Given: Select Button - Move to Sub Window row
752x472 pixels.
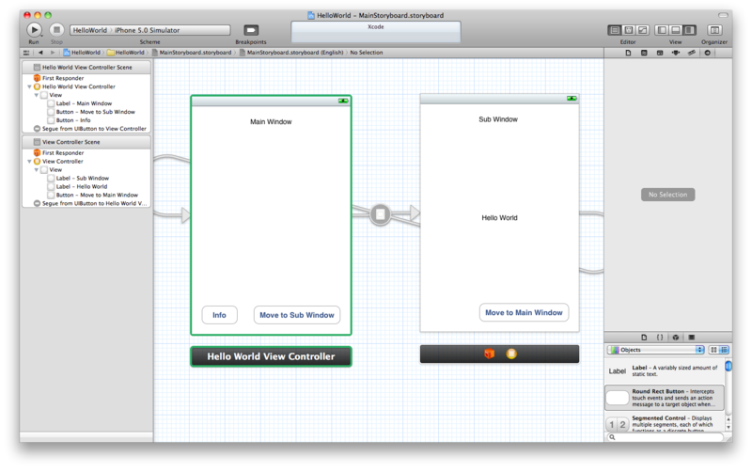Looking at the screenshot, I should [91, 112].
